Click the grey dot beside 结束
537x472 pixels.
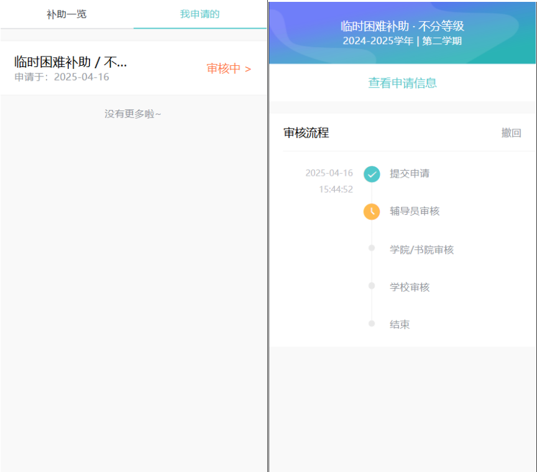pyautogui.click(x=372, y=324)
